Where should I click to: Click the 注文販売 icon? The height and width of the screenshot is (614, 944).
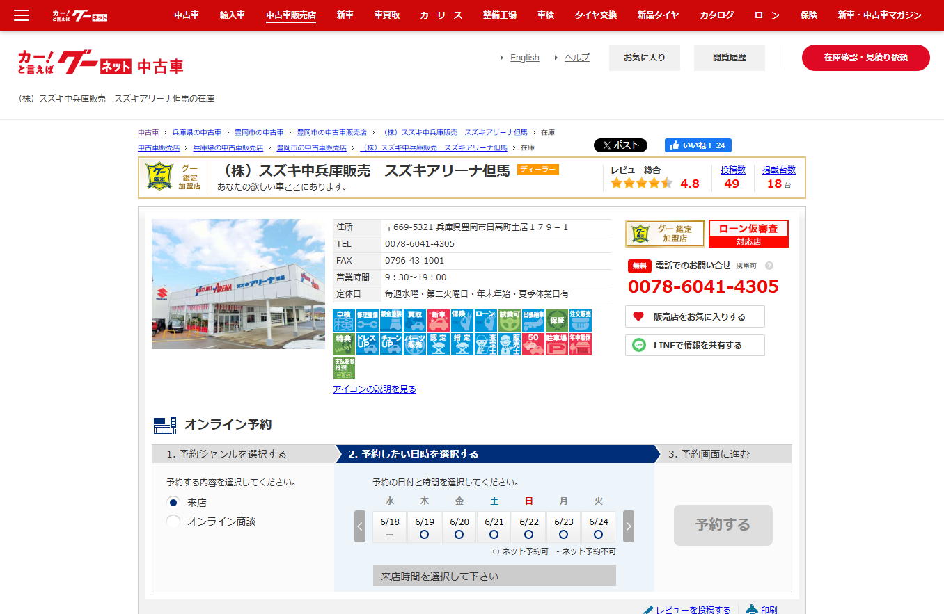click(x=581, y=321)
